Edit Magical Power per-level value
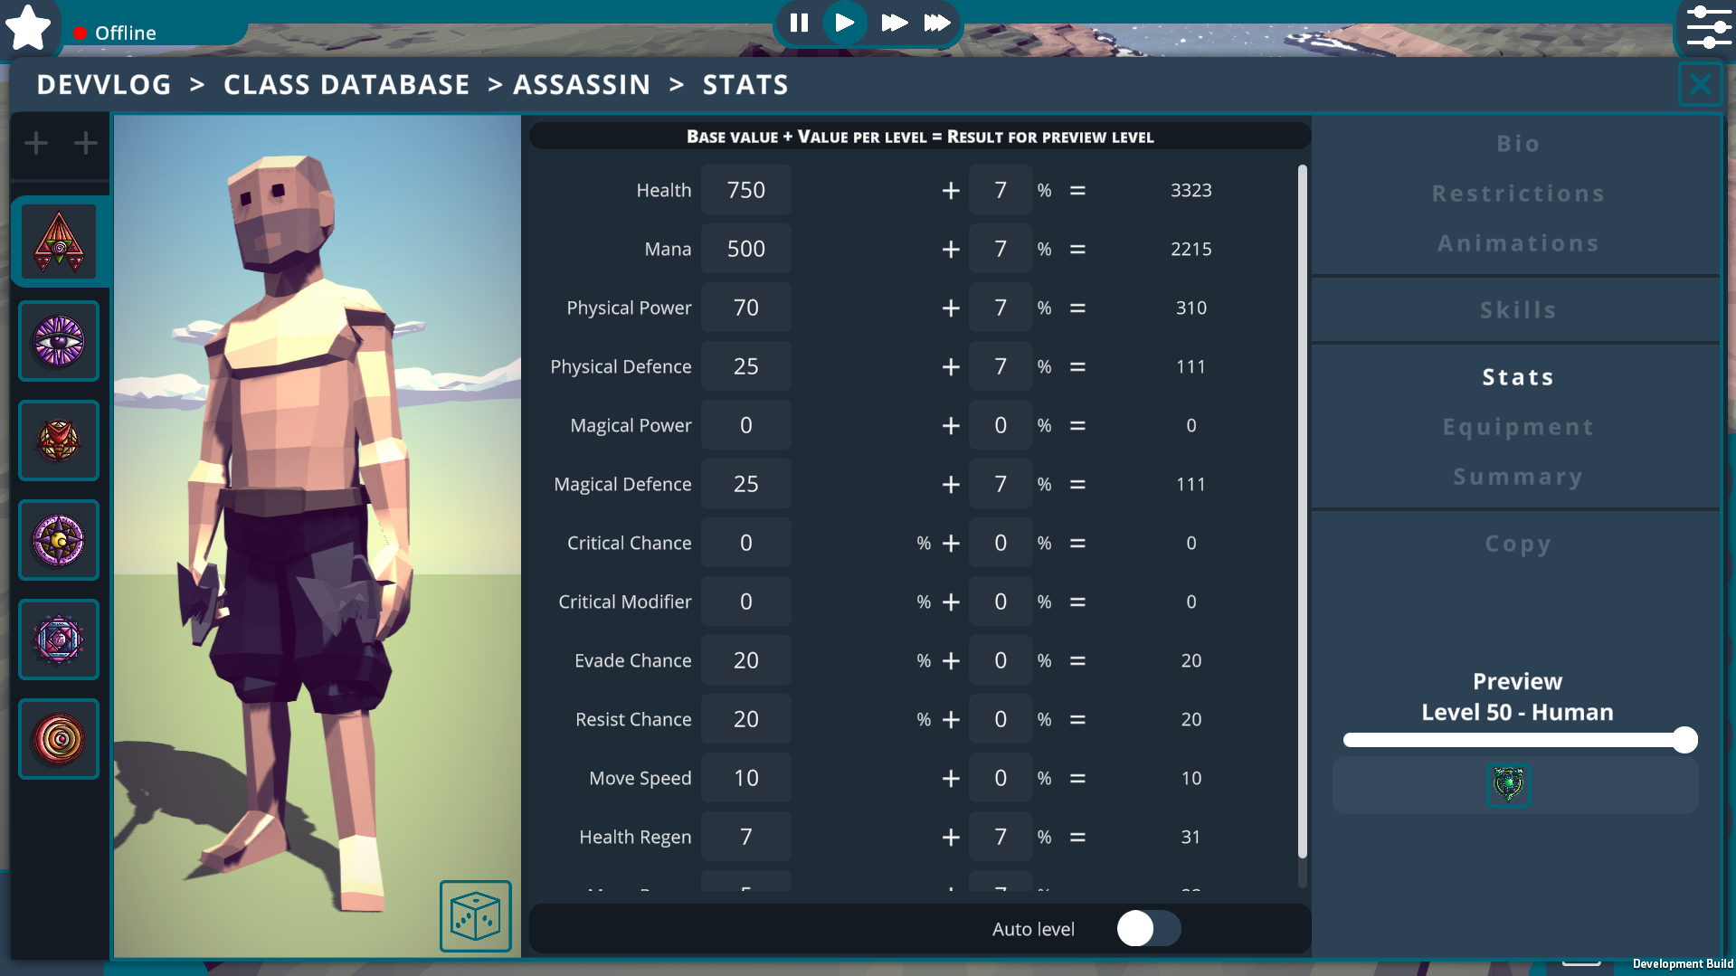Image resolution: width=1736 pixels, height=976 pixels. coord(1001,425)
